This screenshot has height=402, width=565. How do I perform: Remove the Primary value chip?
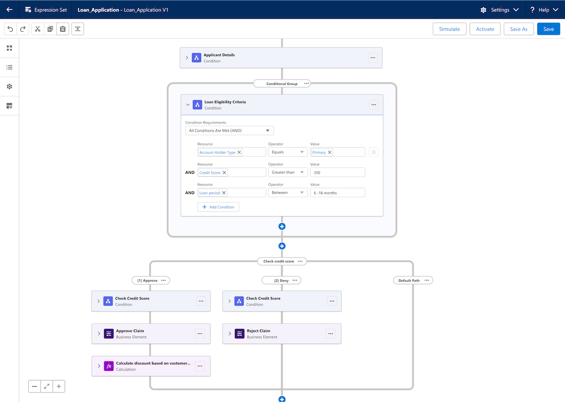[x=330, y=152]
